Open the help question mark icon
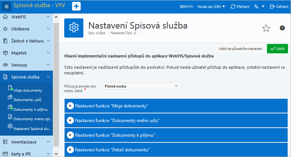 click(x=282, y=28)
